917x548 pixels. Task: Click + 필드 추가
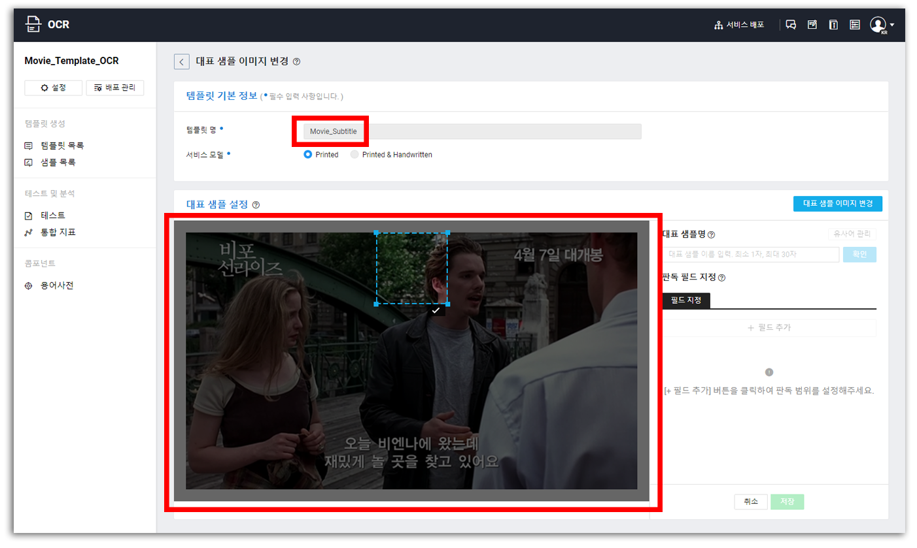tap(769, 328)
